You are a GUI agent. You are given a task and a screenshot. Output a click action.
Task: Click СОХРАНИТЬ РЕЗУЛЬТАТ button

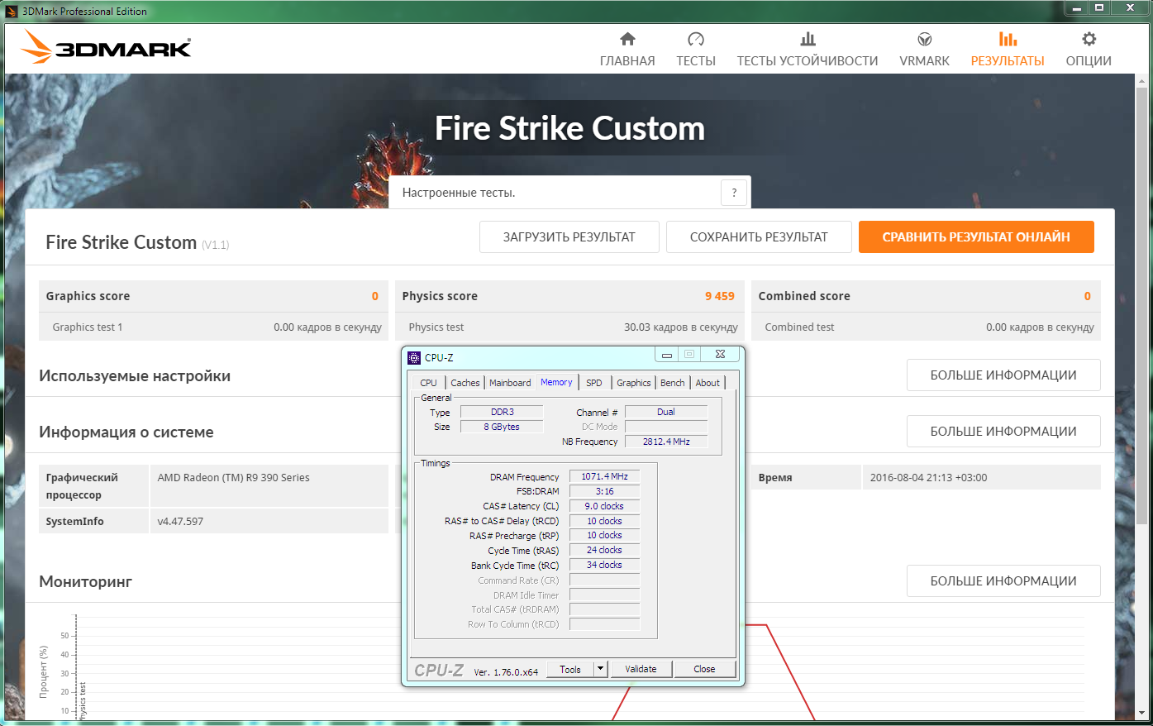pos(759,237)
